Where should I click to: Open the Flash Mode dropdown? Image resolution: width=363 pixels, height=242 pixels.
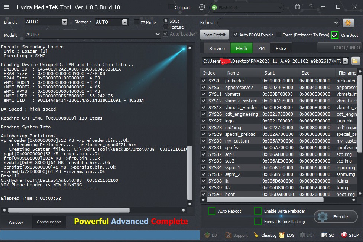pos(280,8)
